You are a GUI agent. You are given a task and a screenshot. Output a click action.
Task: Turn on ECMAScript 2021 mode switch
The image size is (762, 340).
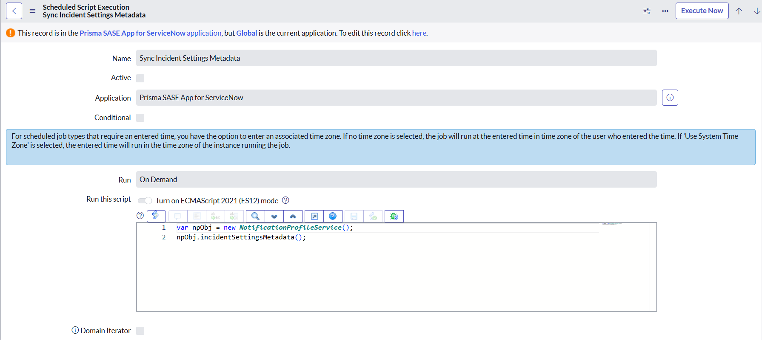(x=145, y=200)
